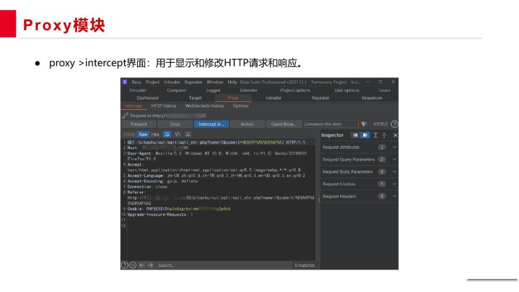Select the Inspector single-column layout icon
Image resolution: width=519 pixels, height=292 pixels.
pos(355,135)
